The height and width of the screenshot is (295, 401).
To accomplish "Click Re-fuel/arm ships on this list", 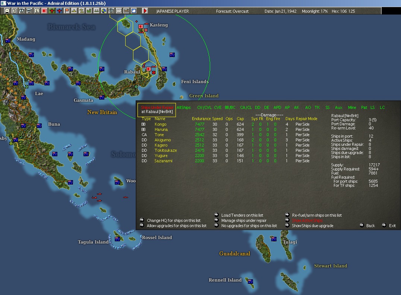I will coord(317,215).
